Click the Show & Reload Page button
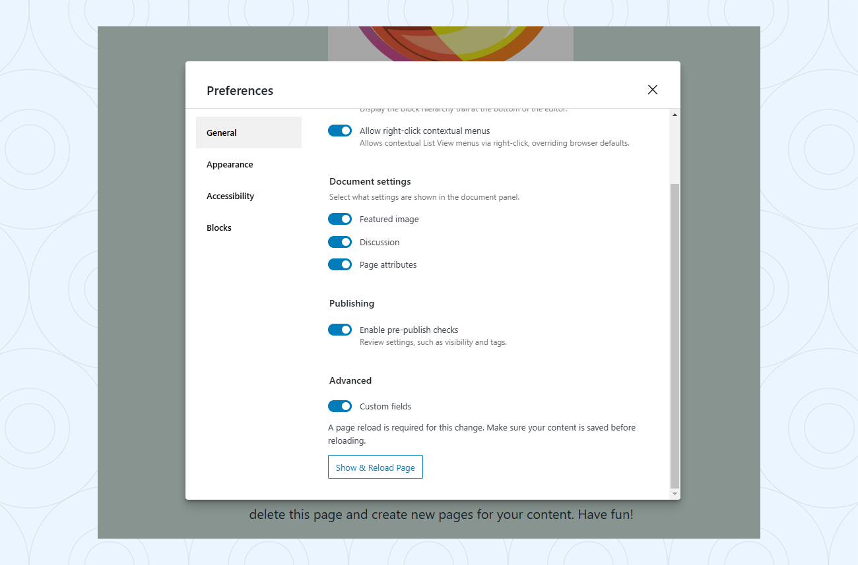The image size is (858, 565). [x=376, y=467]
